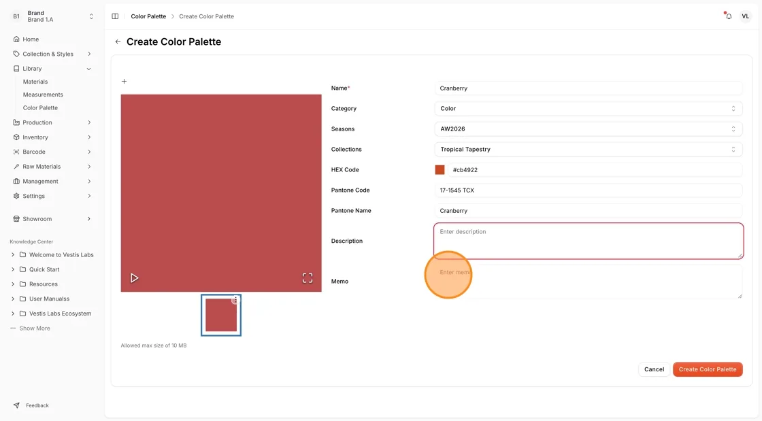Click the Home icon in sidebar
This screenshot has width=762, height=421.
16,39
